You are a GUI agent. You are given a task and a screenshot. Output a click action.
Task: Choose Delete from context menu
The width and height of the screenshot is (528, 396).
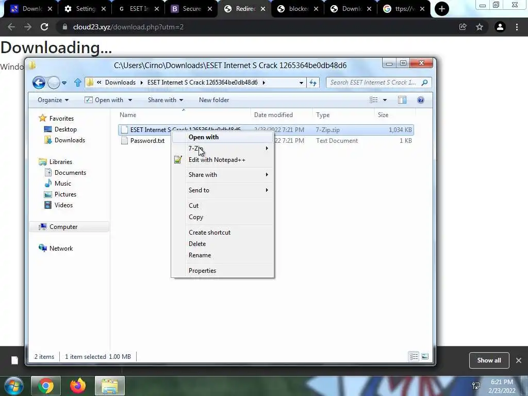tap(223, 244)
